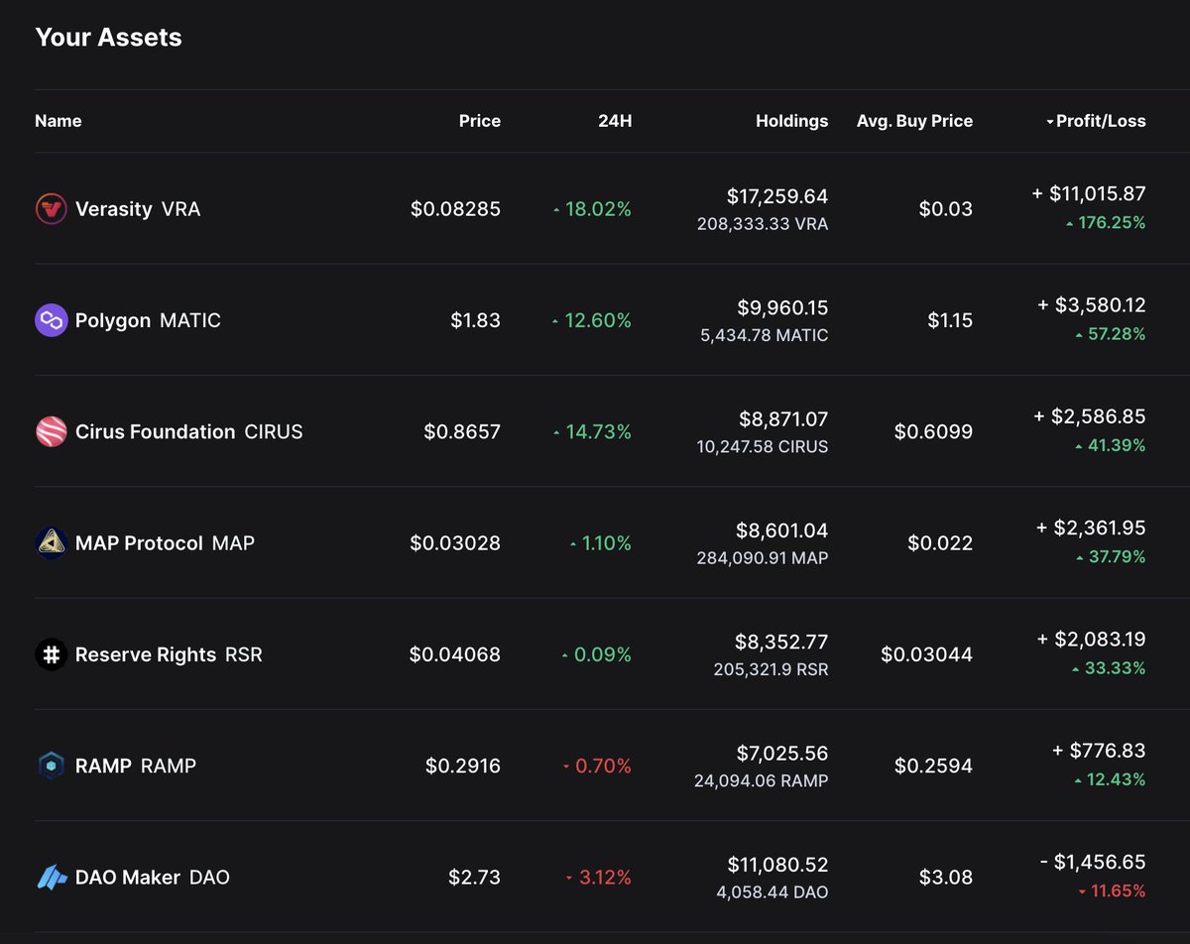The height and width of the screenshot is (944, 1190).
Task: Select the RAMP hexagon token icon
Action: pyautogui.click(x=51, y=766)
